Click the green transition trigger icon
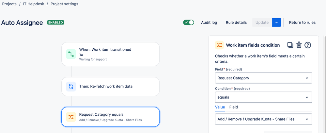 click(x=71, y=54)
